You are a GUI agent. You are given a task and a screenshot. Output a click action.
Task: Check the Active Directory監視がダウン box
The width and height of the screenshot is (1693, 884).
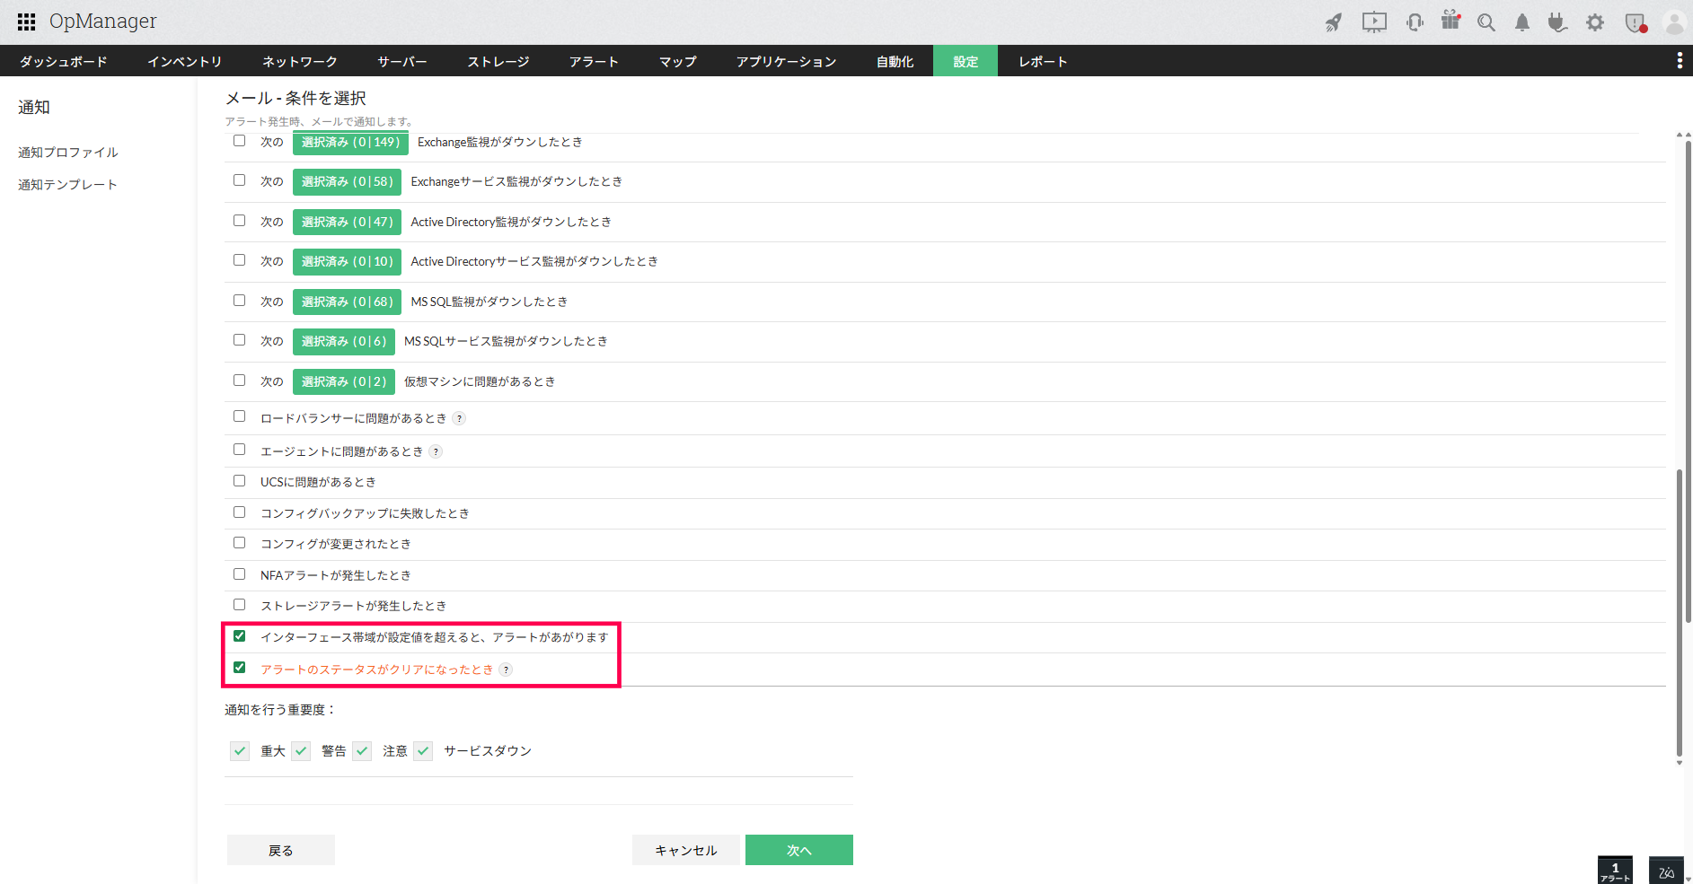239,221
